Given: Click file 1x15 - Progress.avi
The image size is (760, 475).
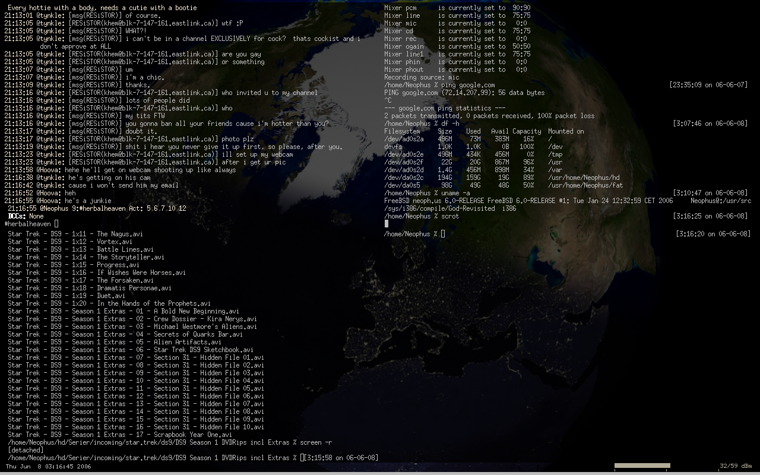Looking at the screenshot, I should click(x=74, y=265).
